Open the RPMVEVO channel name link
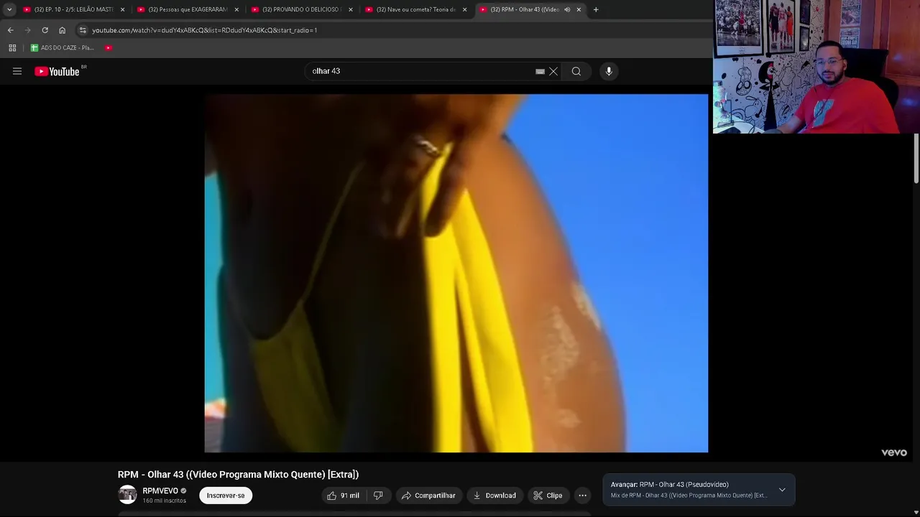Viewport: 920px width, 517px height. pos(160,491)
